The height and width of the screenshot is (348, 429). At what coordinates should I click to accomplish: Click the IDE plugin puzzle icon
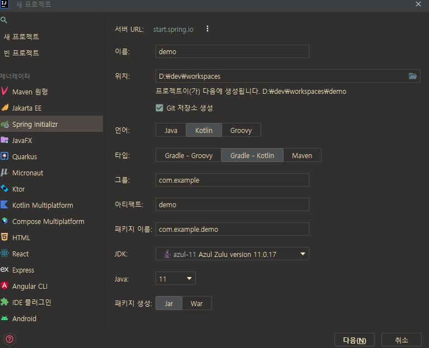tap(4, 302)
